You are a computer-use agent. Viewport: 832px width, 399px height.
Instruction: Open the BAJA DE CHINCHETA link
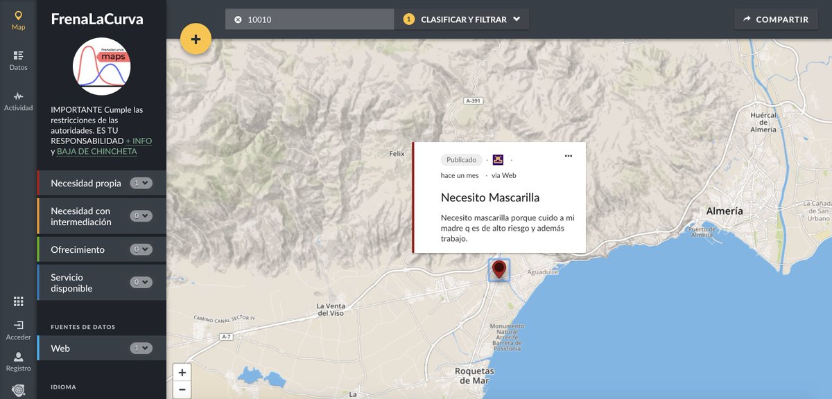click(x=96, y=151)
